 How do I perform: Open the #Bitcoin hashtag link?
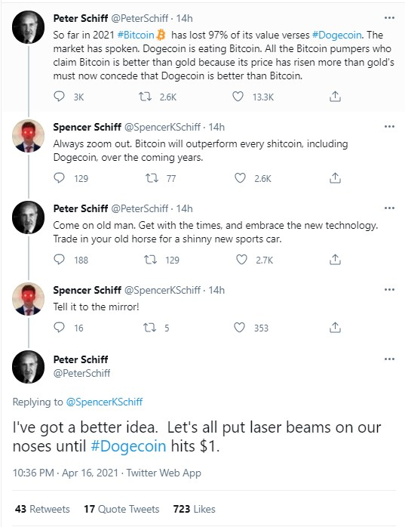135,35
